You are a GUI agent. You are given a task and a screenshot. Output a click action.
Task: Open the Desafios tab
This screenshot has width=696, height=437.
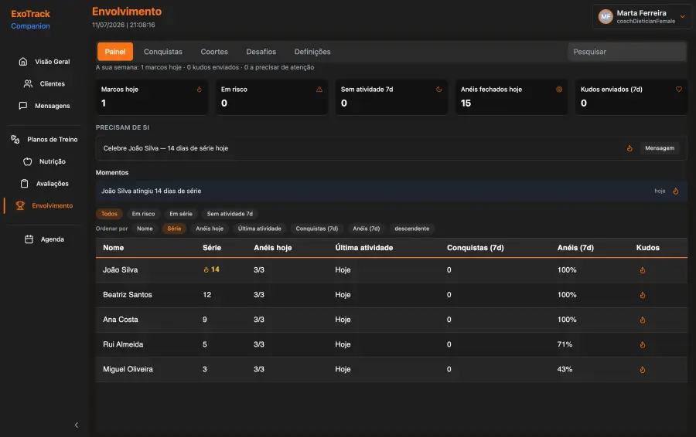[x=261, y=52]
